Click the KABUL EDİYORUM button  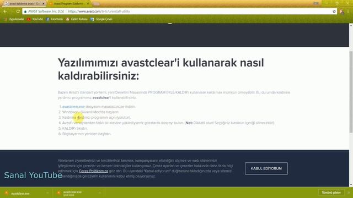click(266, 169)
